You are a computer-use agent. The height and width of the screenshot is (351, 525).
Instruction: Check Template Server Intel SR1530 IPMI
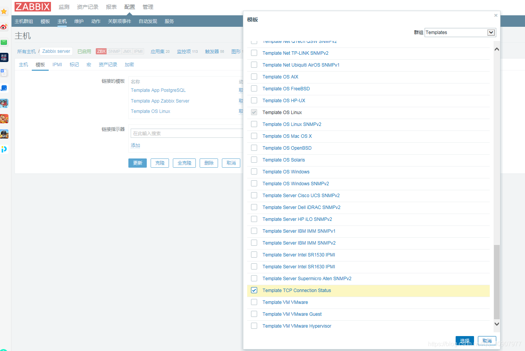pyautogui.click(x=254, y=255)
